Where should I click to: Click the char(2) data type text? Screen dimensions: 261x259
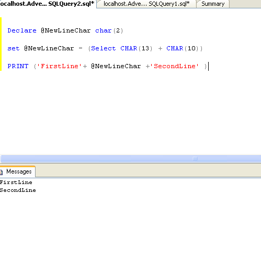(x=109, y=30)
